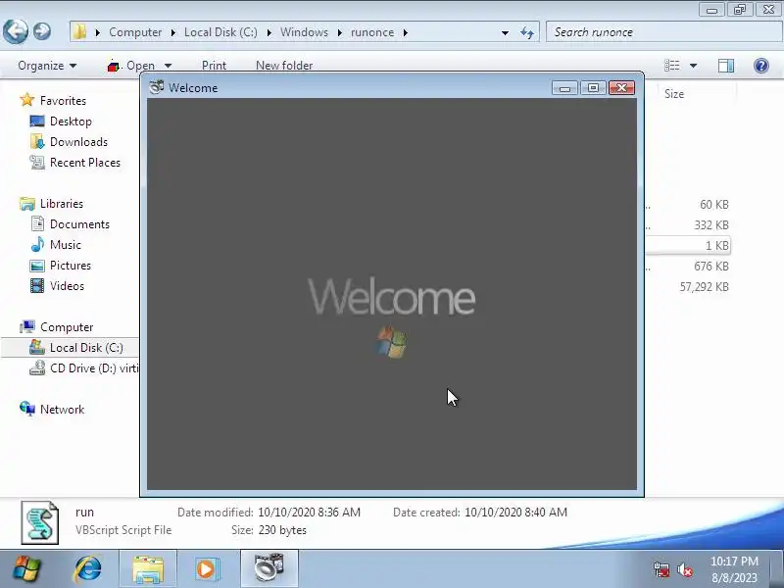
Task: Open the Documents library
Action: tap(70, 224)
